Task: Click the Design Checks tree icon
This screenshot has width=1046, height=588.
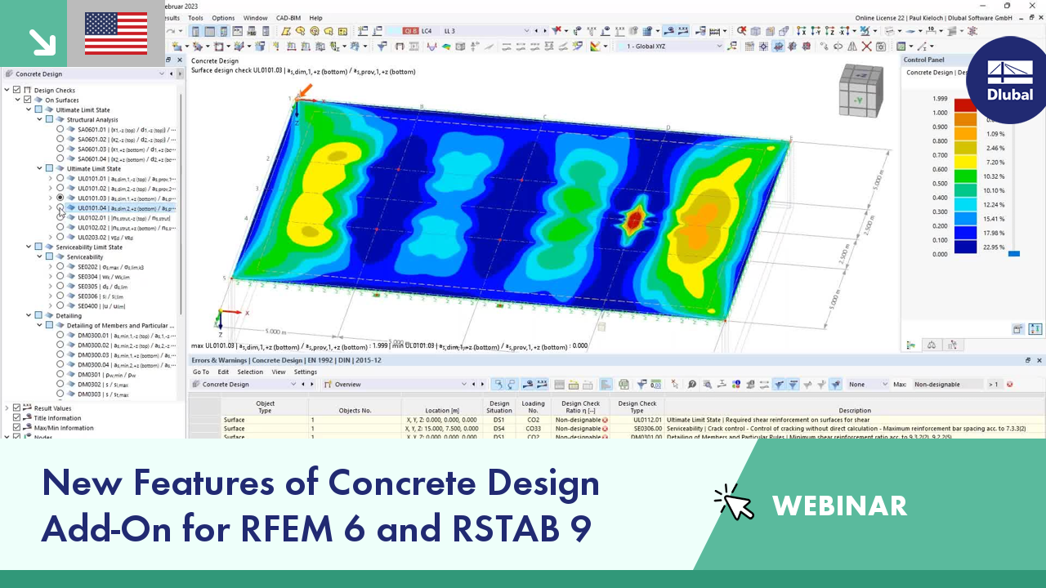Action: tap(27, 90)
